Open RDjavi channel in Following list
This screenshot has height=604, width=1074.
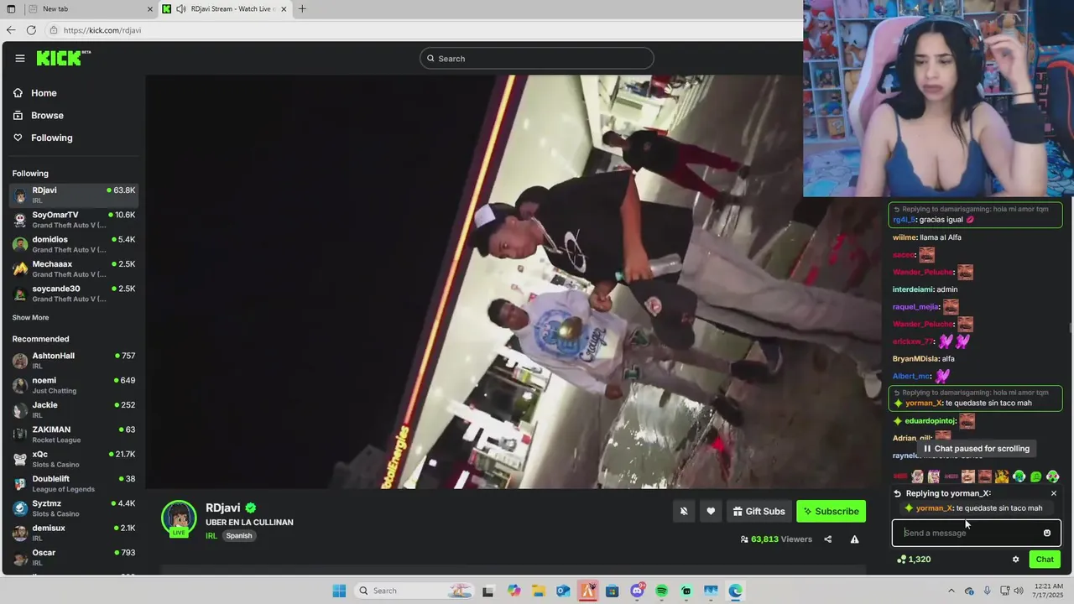(74, 195)
